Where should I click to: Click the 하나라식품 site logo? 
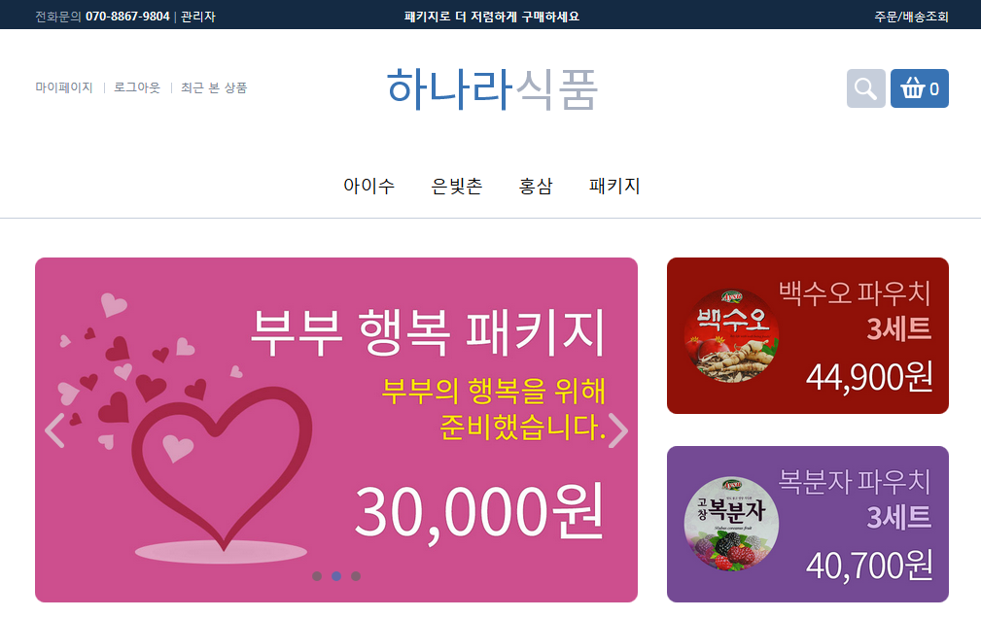[x=492, y=89]
